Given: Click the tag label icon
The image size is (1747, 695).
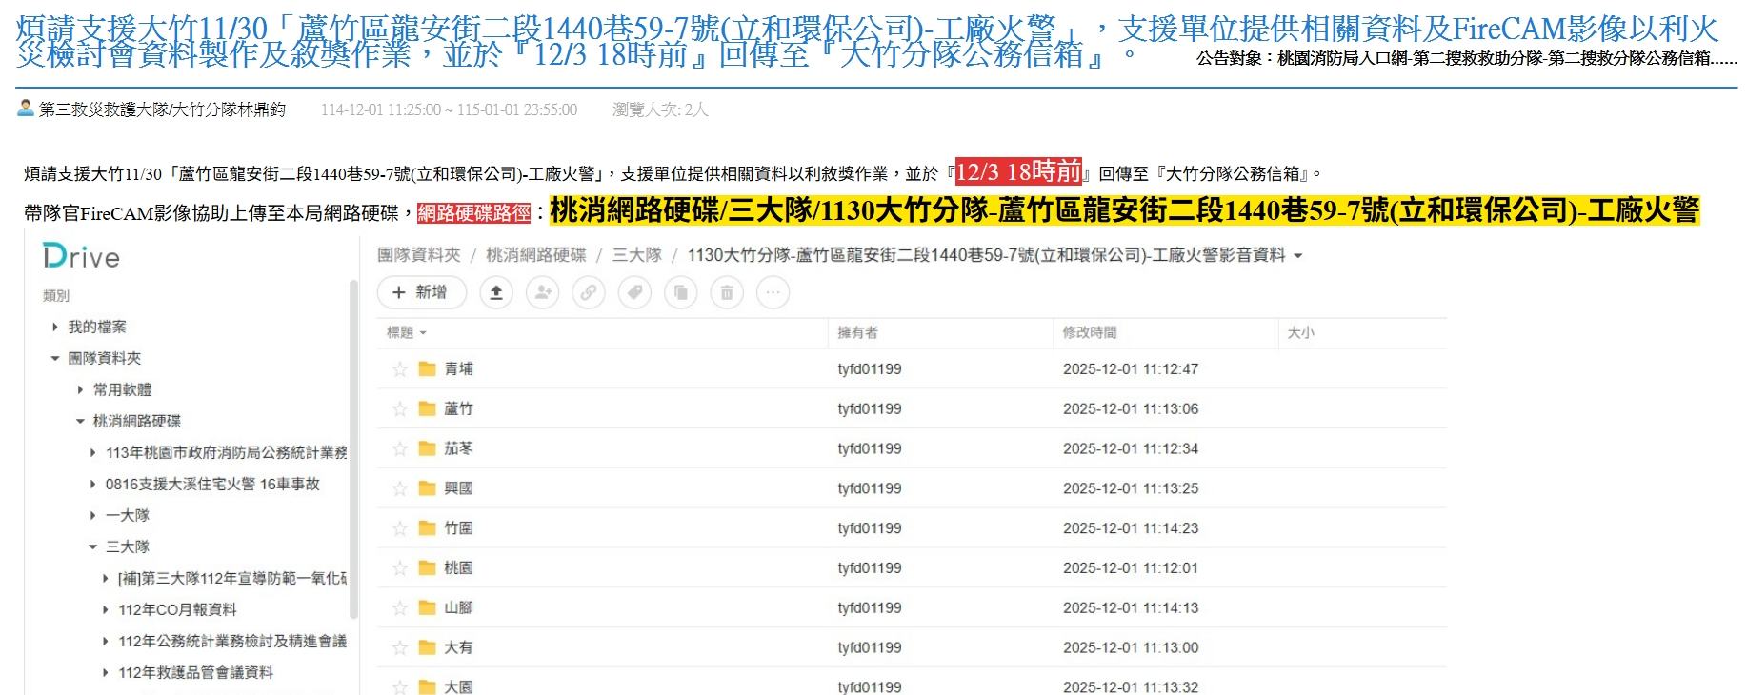Looking at the screenshot, I should (x=634, y=292).
